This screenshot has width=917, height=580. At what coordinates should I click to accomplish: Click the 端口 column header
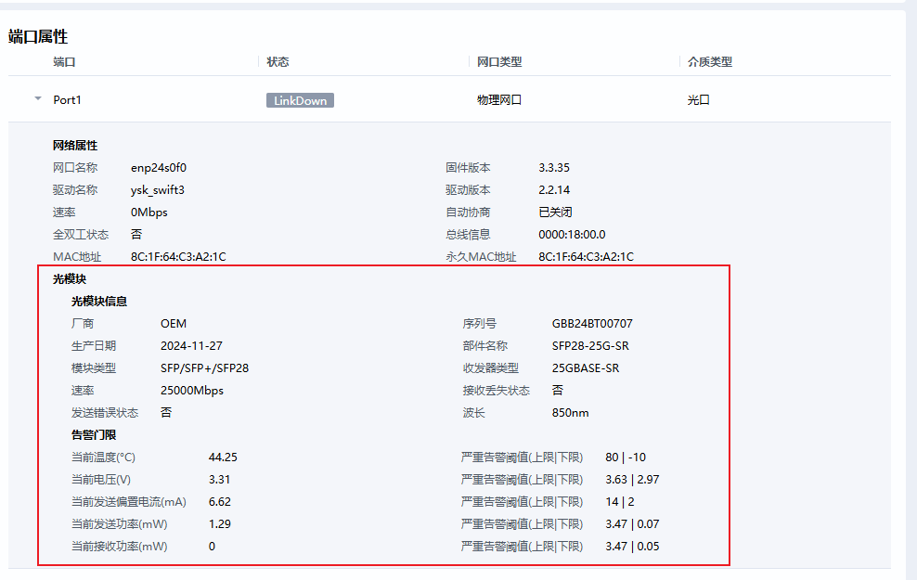pos(64,62)
